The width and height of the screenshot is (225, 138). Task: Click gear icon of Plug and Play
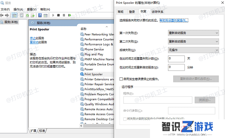[82, 54]
